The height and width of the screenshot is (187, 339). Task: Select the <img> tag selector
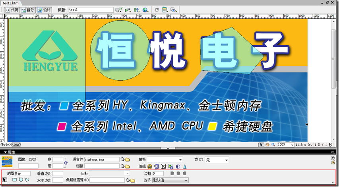coord(16,145)
